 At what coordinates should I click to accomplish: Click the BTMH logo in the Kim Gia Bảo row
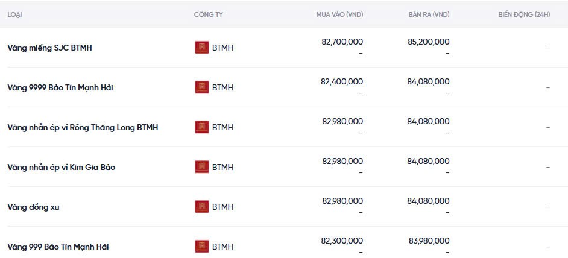pos(201,167)
